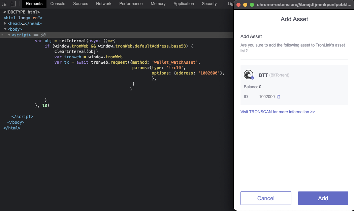Collapse the script element node

point(9,35)
